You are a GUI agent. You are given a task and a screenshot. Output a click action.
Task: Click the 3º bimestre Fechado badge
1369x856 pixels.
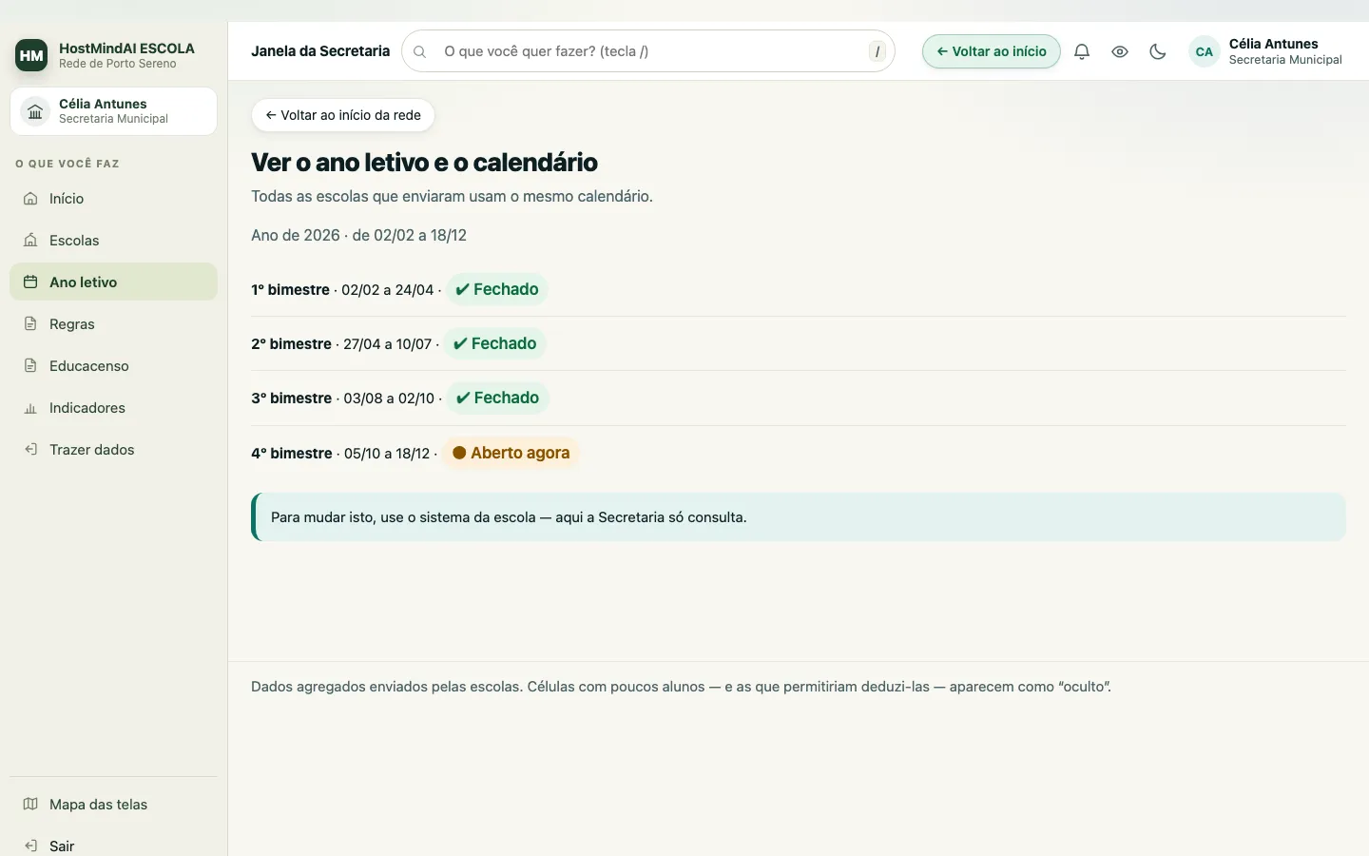pos(498,398)
